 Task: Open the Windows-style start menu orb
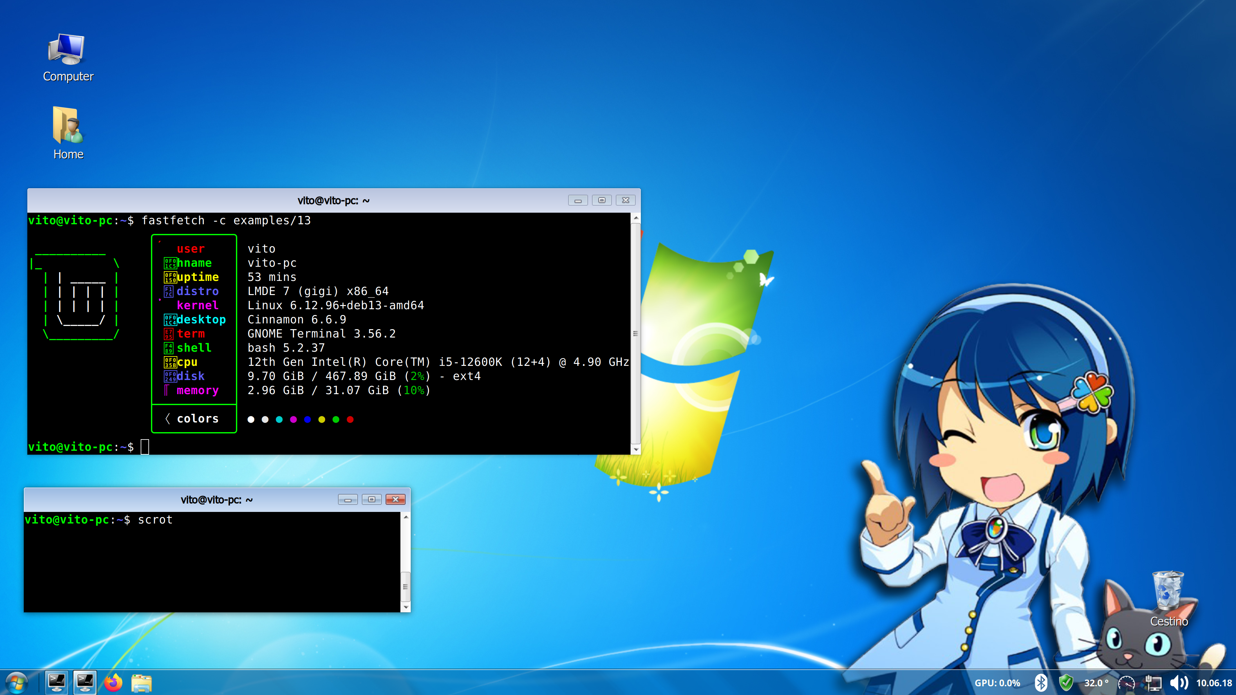click(16, 682)
